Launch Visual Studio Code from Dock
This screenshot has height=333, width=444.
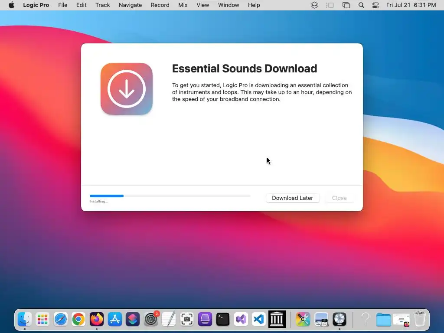coord(259,319)
